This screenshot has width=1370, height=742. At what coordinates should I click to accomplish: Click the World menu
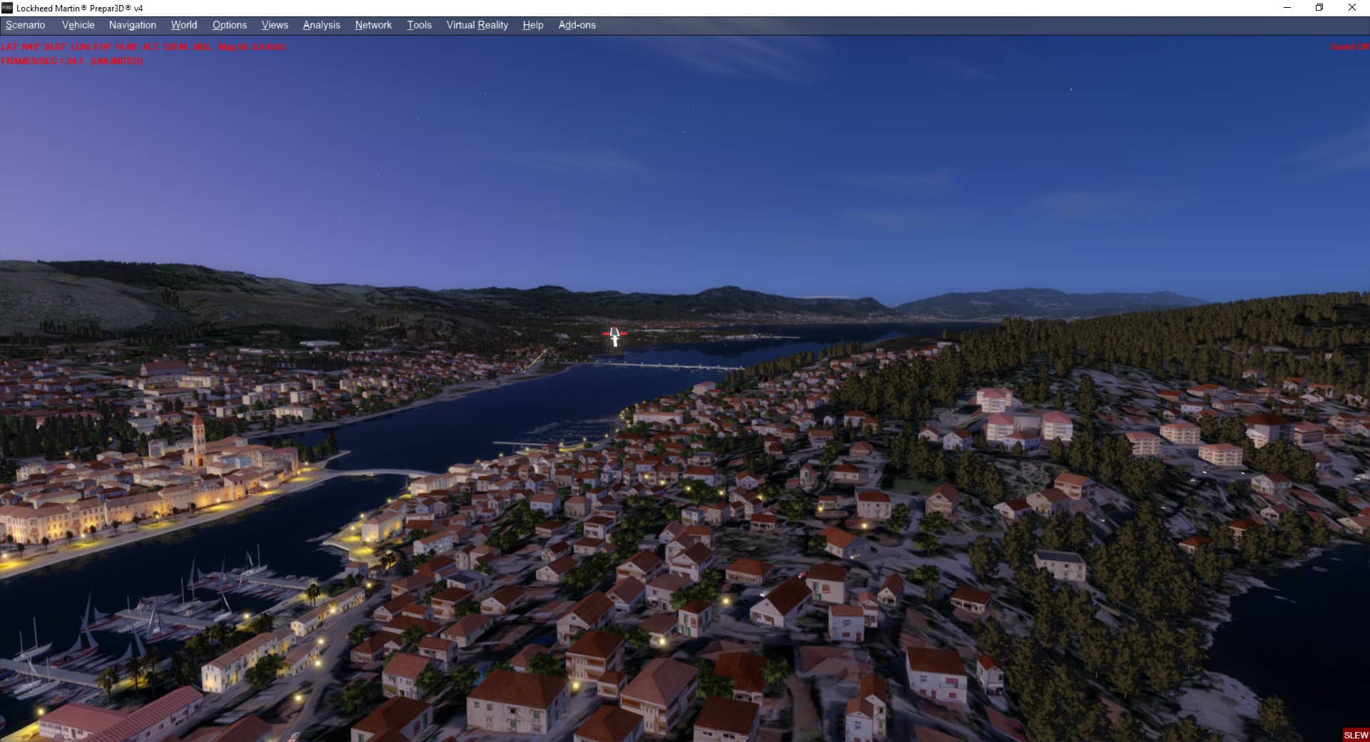pyautogui.click(x=183, y=25)
